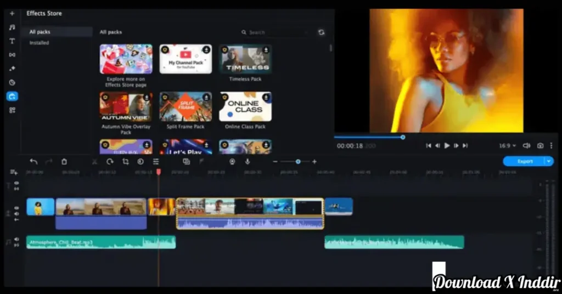Add a new track to the timeline
This screenshot has width=562, height=294.
pos(14,172)
